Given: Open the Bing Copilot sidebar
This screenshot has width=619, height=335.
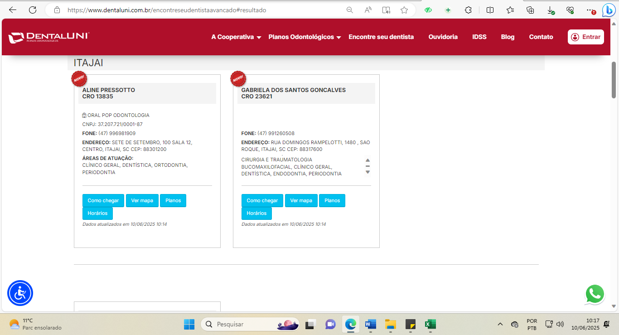Looking at the screenshot, I should tap(609, 10).
